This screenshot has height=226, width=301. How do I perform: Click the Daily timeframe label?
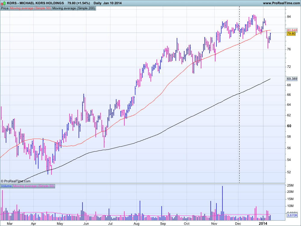pos(97,3)
